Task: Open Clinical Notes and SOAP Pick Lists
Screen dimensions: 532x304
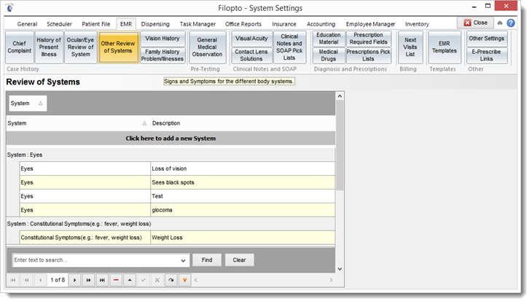Action: click(289, 47)
